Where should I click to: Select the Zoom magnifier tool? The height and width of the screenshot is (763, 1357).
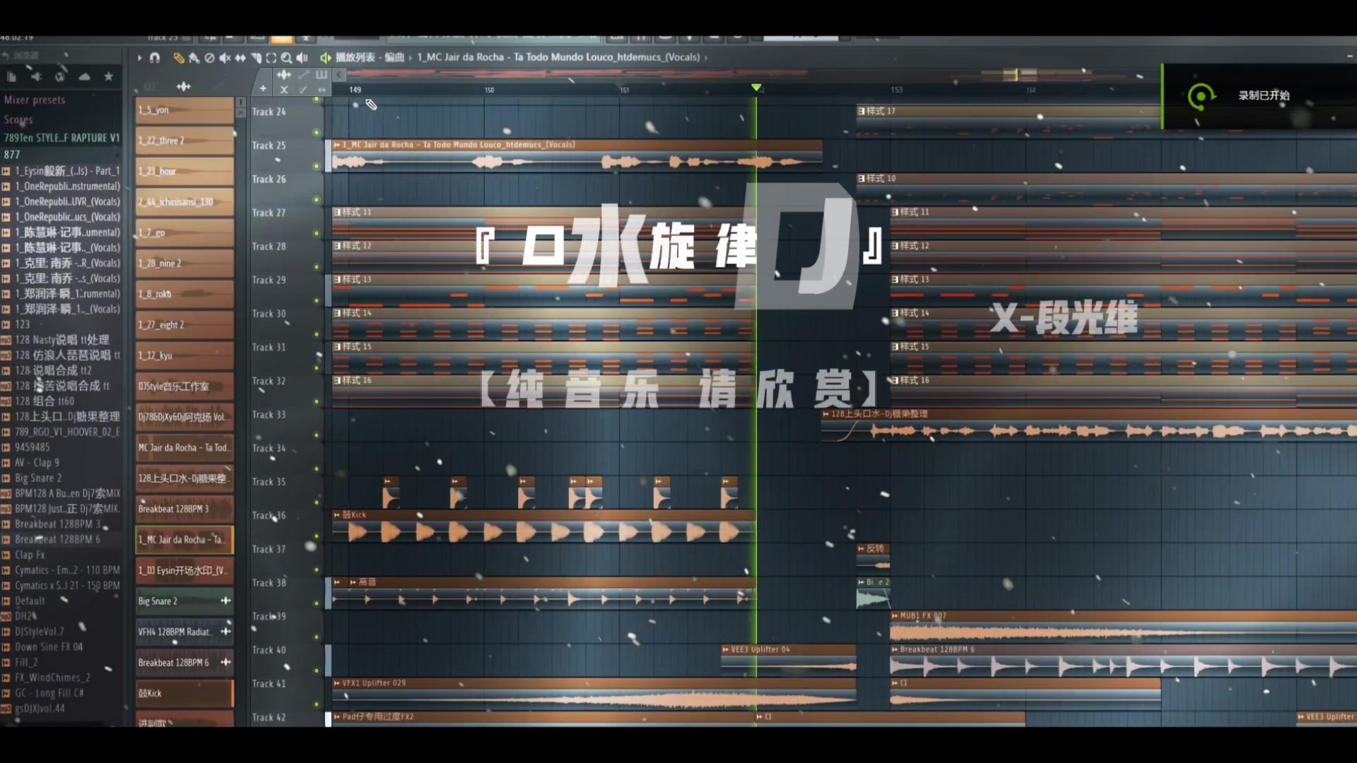[x=286, y=58]
